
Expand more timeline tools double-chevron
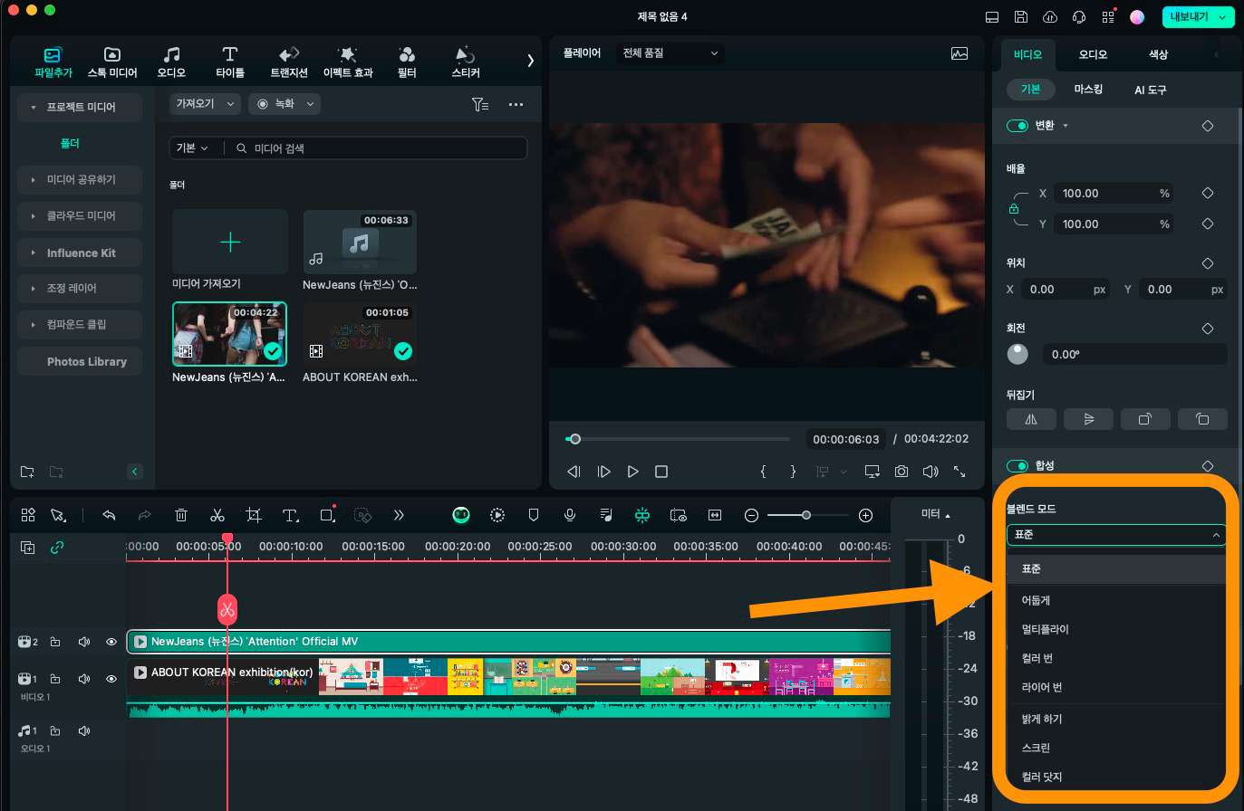click(399, 515)
